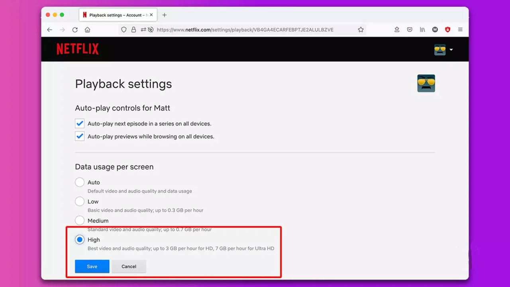Click 'Default video and audio quality' description
Viewport: 510px width, 287px height.
140,191
